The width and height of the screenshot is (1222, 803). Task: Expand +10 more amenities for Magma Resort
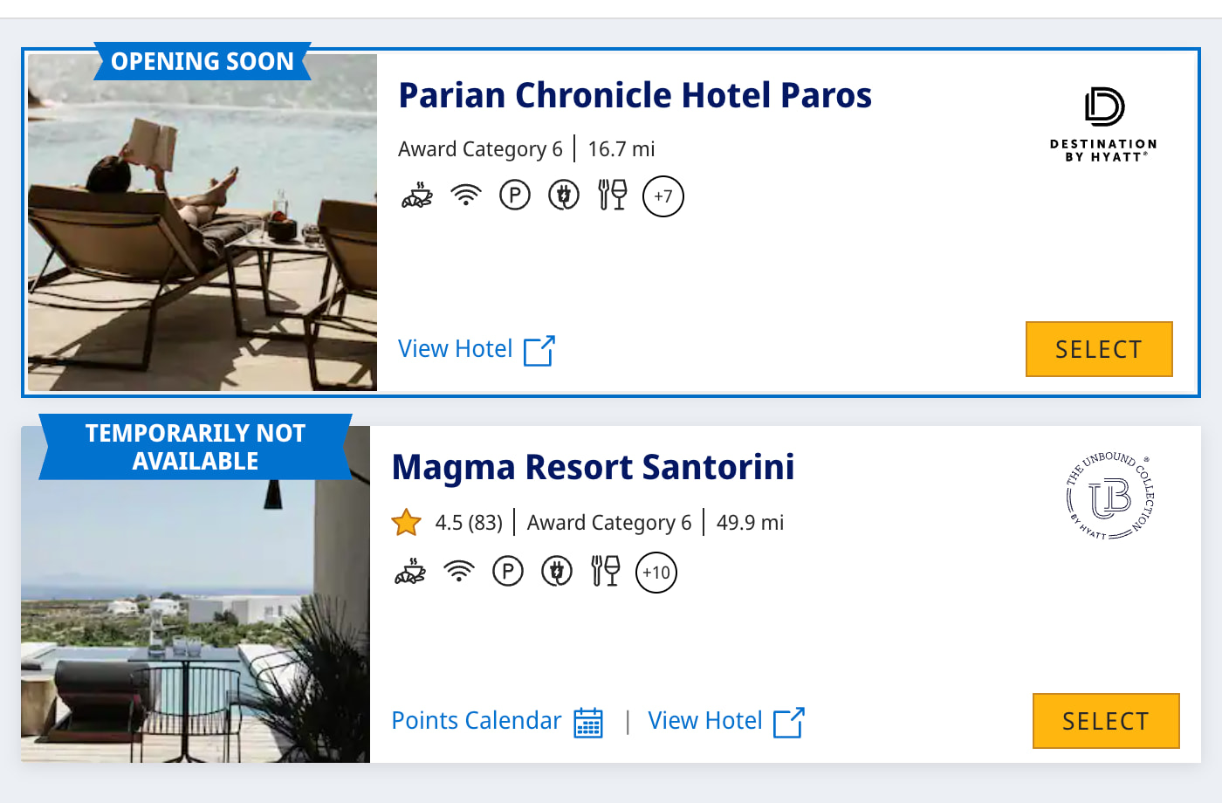tap(656, 573)
